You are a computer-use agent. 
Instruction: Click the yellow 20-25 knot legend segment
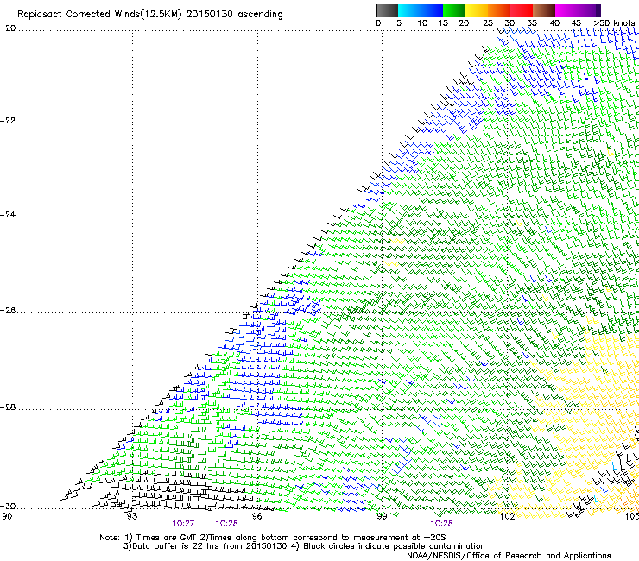pyautogui.click(x=477, y=10)
